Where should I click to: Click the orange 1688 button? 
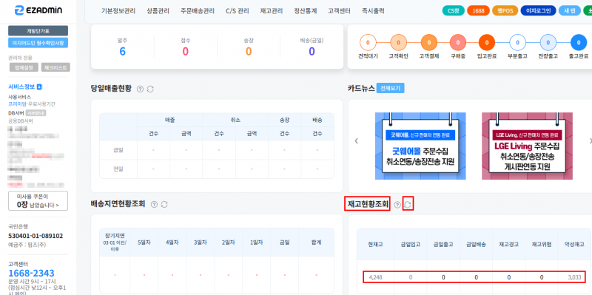click(478, 10)
